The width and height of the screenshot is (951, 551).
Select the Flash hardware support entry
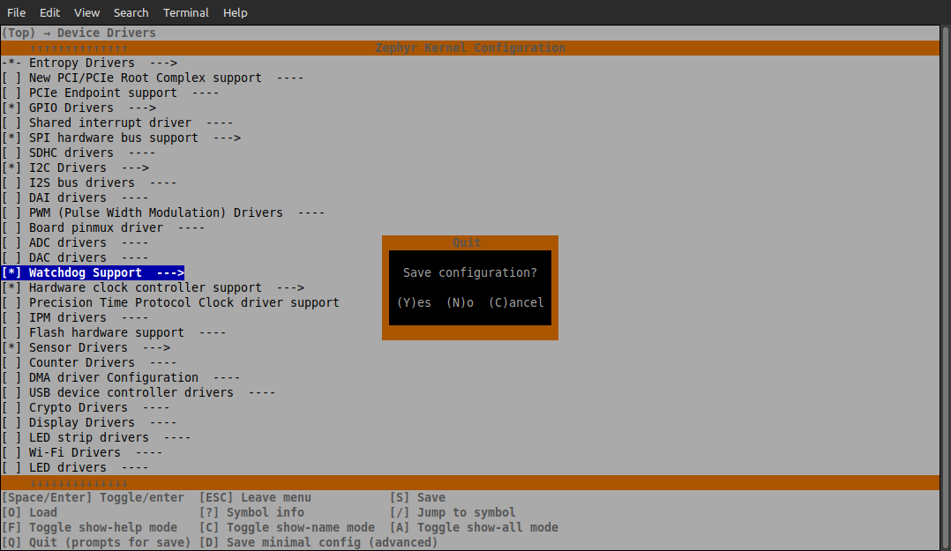(106, 332)
